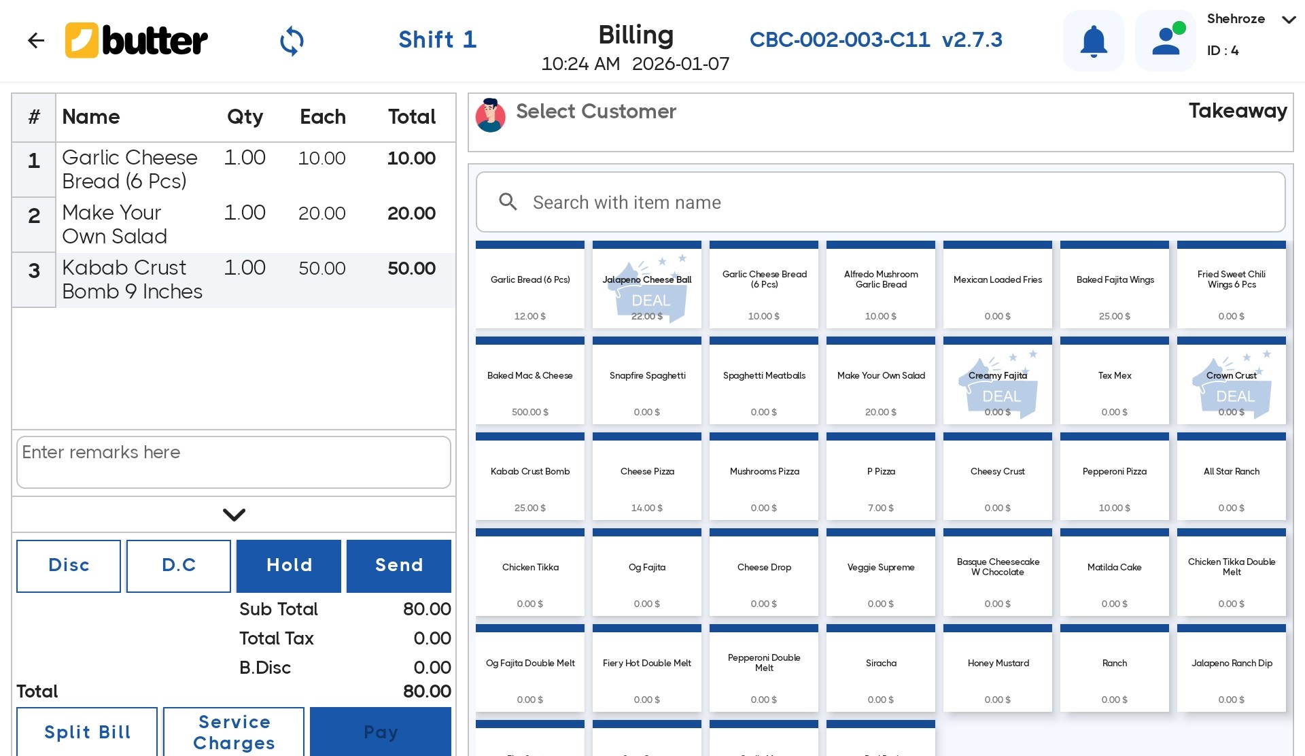This screenshot has width=1305, height=756.
Task: Add Chicken Tikka Double Melt
Action: (x=1232, y=573)
